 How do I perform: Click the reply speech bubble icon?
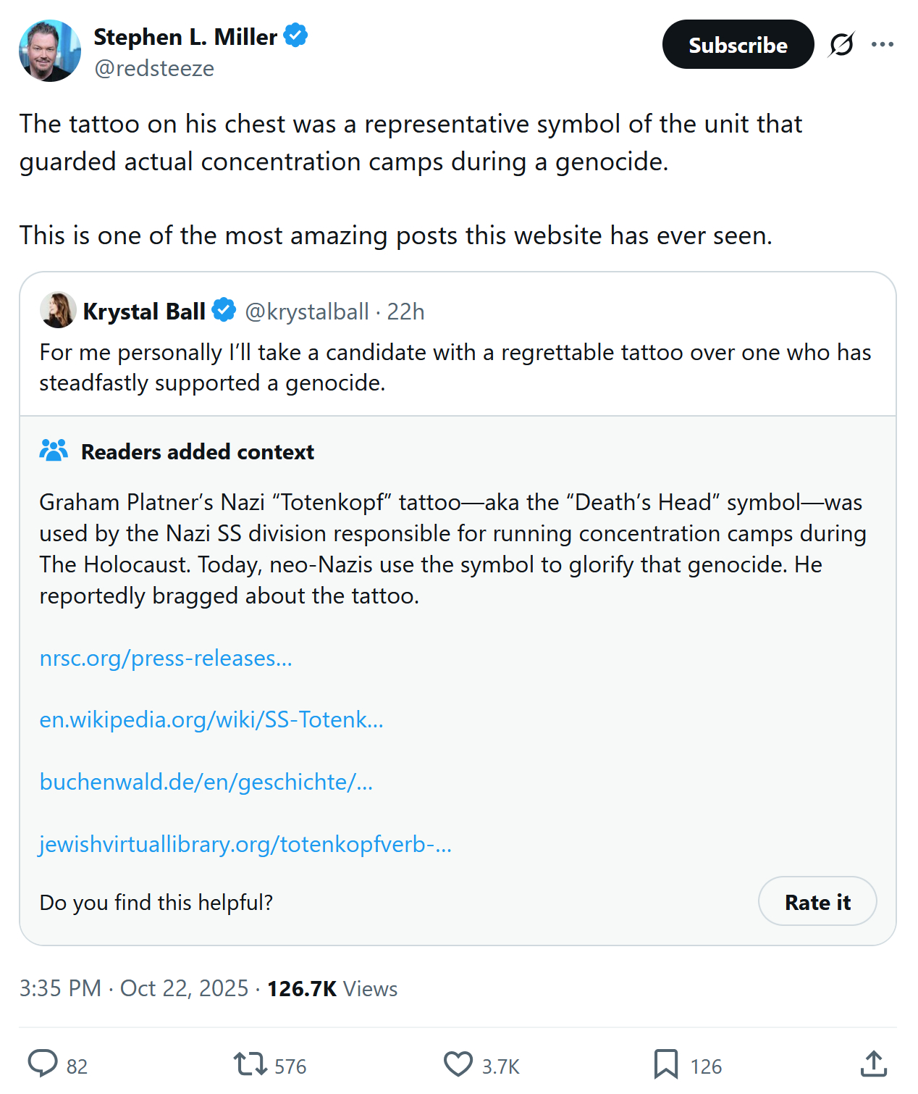(43, 1064)
